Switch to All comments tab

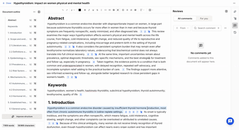[x=185, y=19]
